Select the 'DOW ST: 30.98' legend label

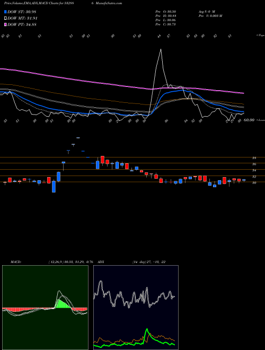tap(22, 12)
